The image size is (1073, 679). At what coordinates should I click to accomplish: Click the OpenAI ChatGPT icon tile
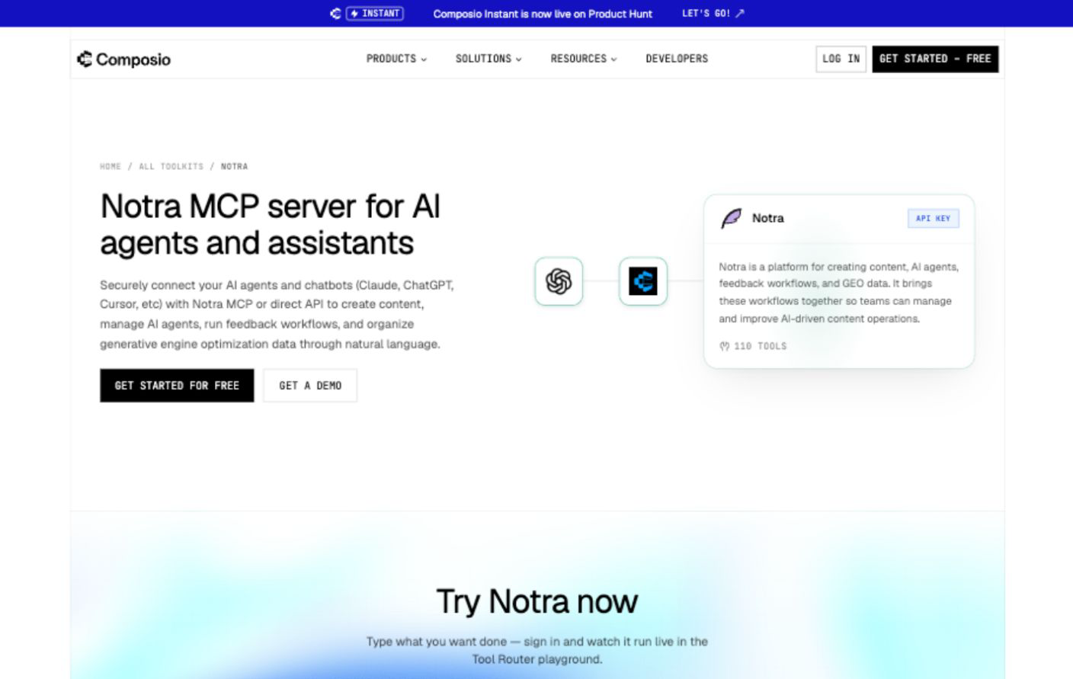pos(559,281)
